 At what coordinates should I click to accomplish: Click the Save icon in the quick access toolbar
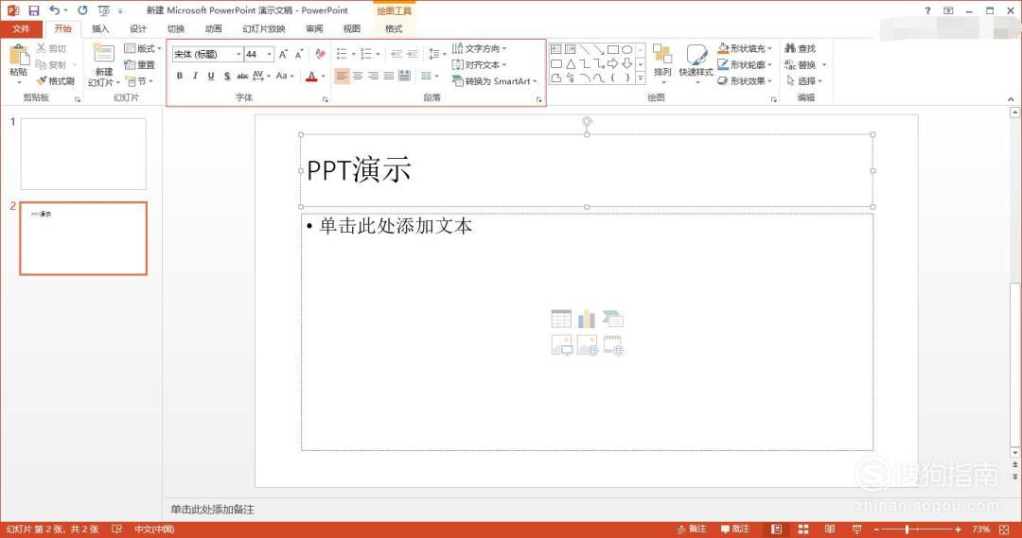pyautogui.click(x=34, y=10)
